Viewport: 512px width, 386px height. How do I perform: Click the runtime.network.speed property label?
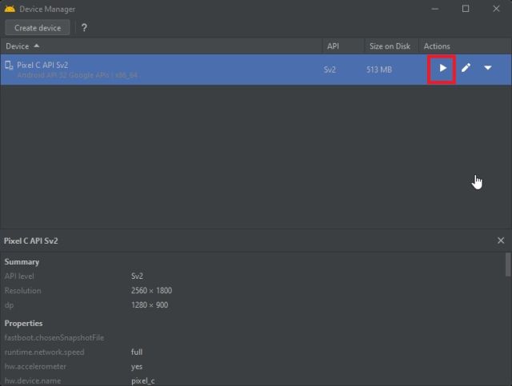point(45,352)
